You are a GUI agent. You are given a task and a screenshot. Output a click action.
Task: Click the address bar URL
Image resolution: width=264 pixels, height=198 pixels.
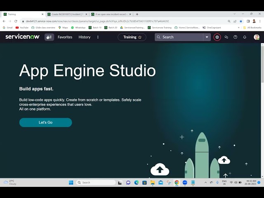coord(97,21)
